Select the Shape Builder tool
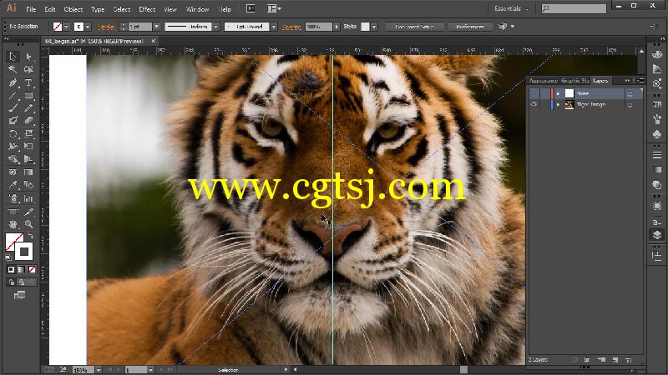668x375 pixels. click(13, 159)
